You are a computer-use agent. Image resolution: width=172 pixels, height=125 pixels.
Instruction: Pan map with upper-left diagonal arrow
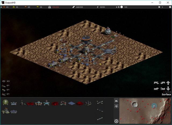tap(156, 83)
